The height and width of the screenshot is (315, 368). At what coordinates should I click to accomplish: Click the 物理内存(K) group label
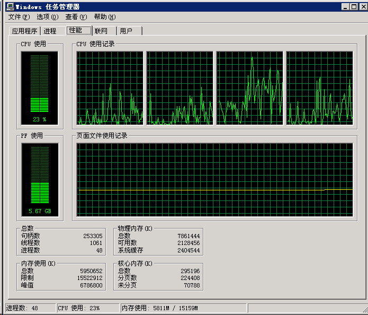(135, 228)
